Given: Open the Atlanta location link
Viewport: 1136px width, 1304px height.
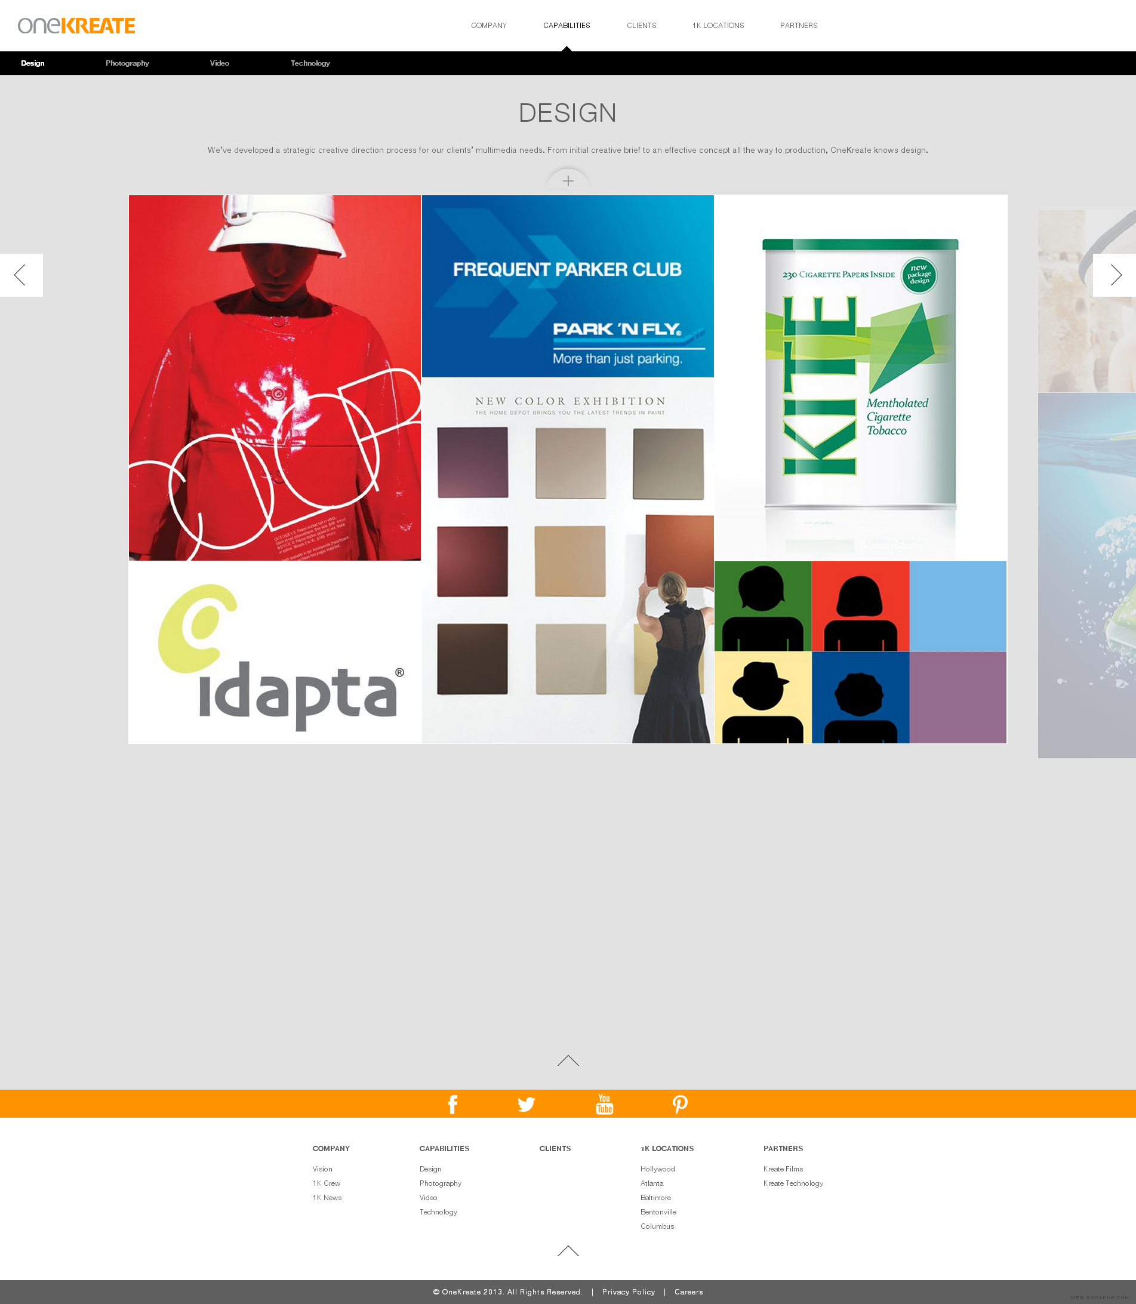Looking at the screenshot, I should (x=652, y=1183).
